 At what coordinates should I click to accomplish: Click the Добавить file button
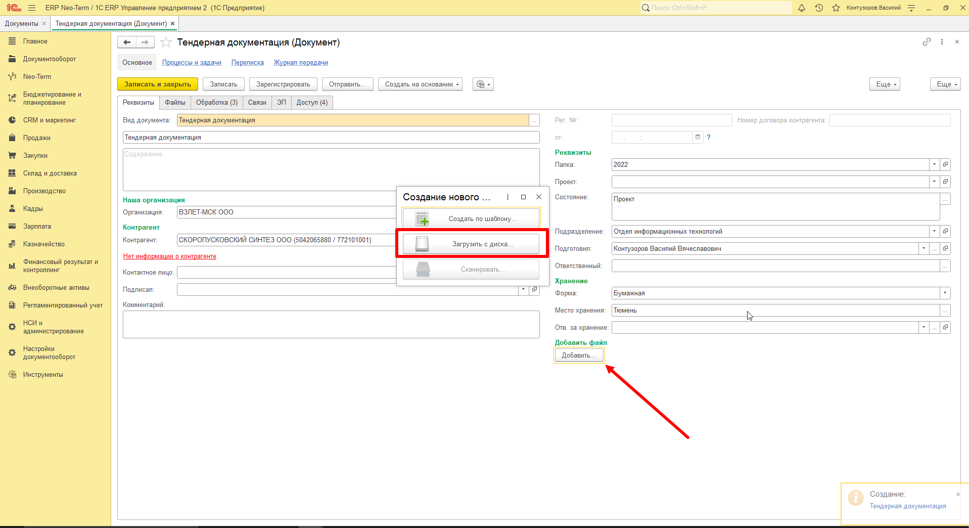(x=579, y=356)
